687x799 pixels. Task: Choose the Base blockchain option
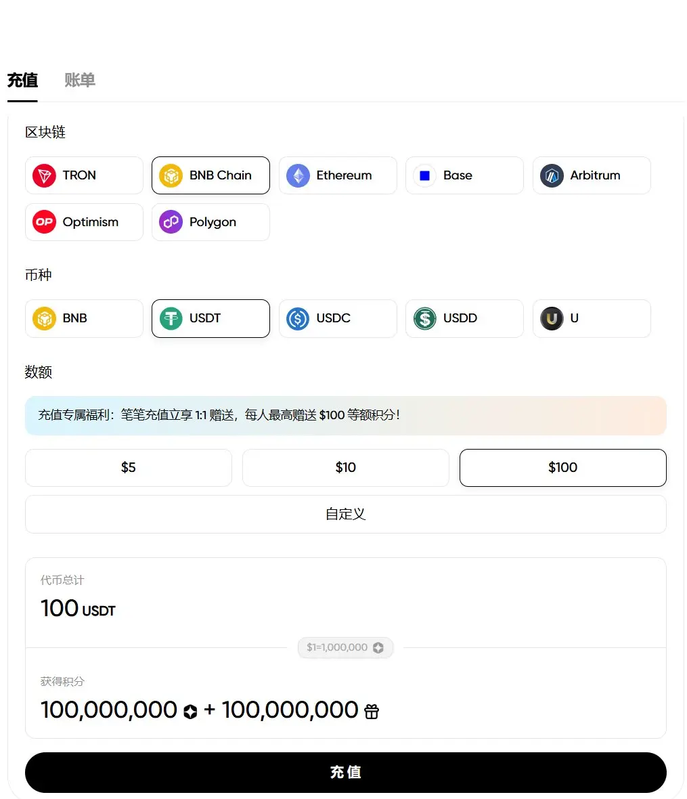tap(464, 175)
